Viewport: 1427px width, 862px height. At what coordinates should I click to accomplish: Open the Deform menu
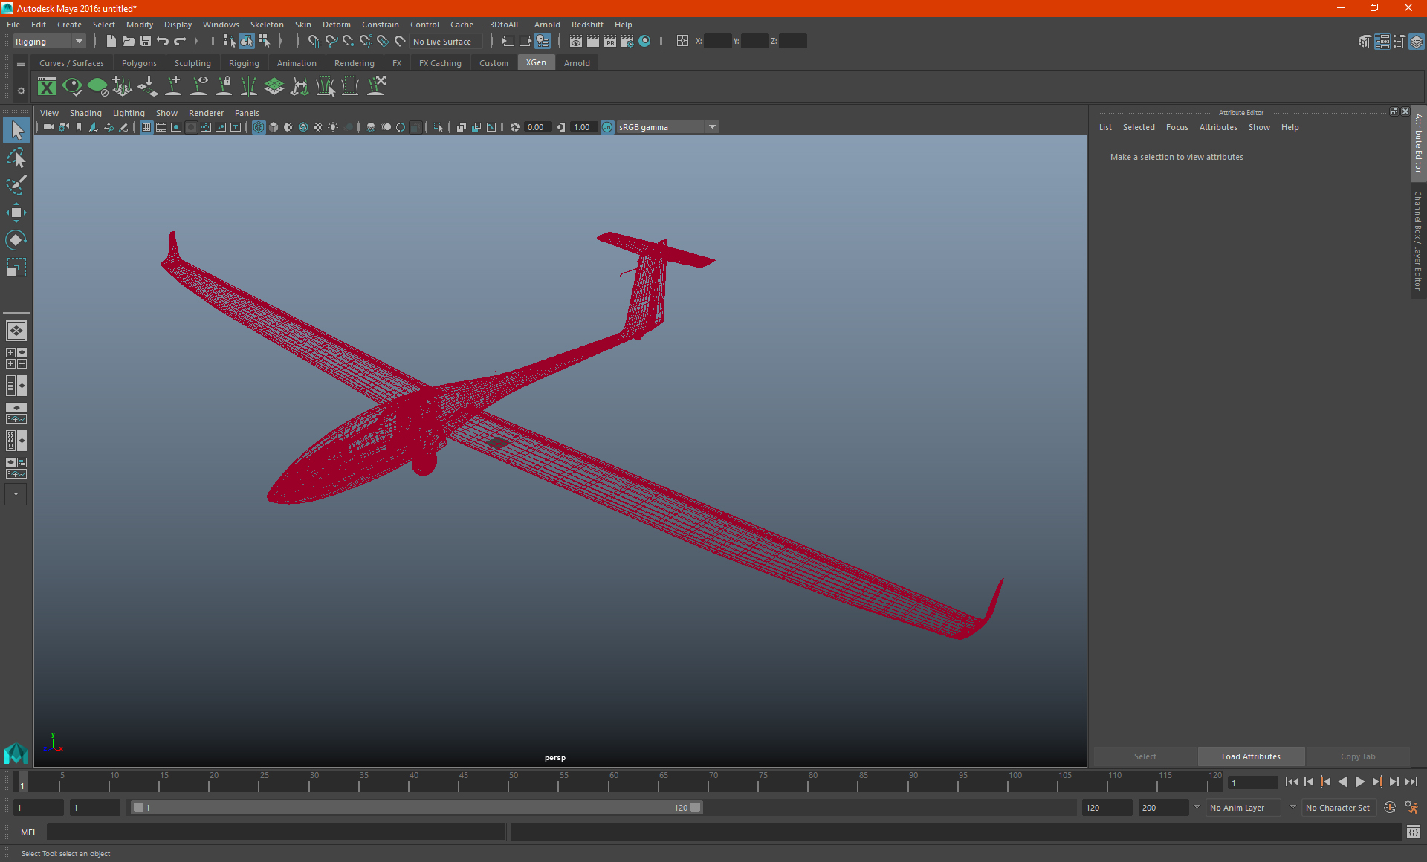pyautogui.click(x=336, y=25)
